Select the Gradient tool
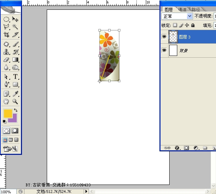The width and height of the screenshot is (216, 194). point(15,60)
